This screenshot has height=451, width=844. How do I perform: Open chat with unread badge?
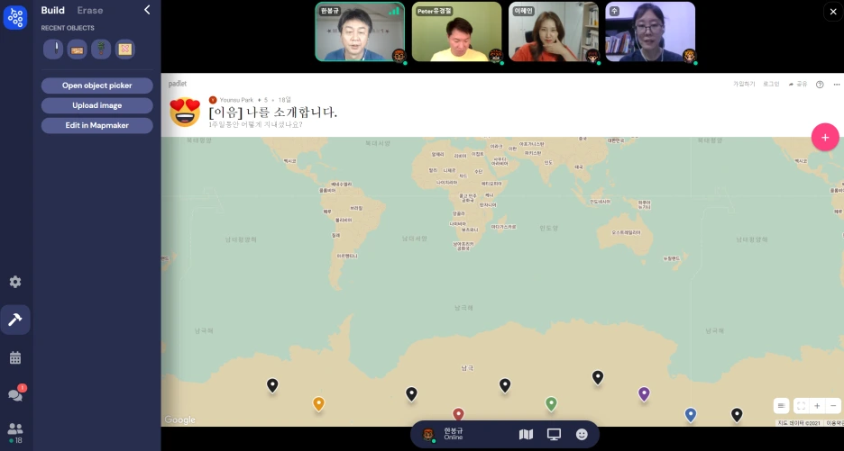point(15,394)
